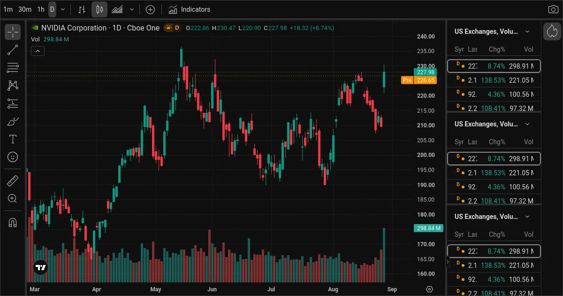Select the trend line drawing tool

[13, 50]
